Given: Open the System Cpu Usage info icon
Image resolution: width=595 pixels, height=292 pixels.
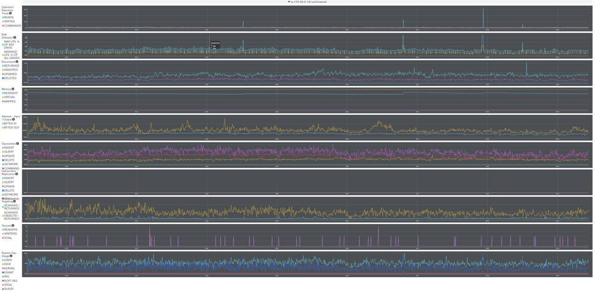Looking at the screenshot, I should (10, 256).
